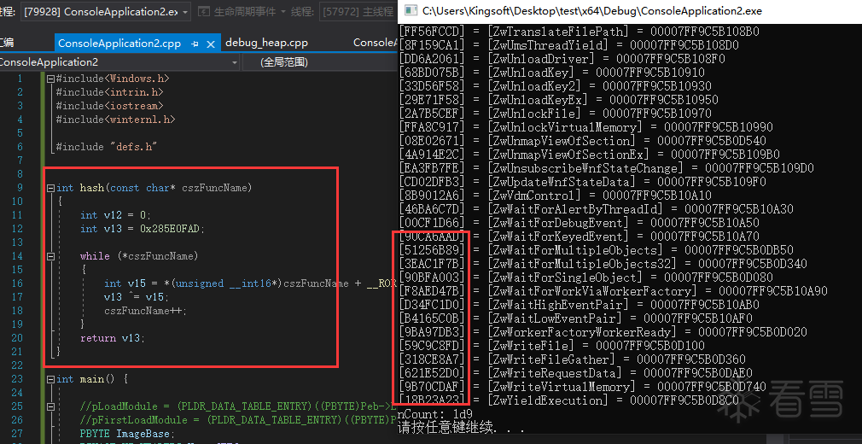Click the #include "defs.h" line

[x=107, y=147]
